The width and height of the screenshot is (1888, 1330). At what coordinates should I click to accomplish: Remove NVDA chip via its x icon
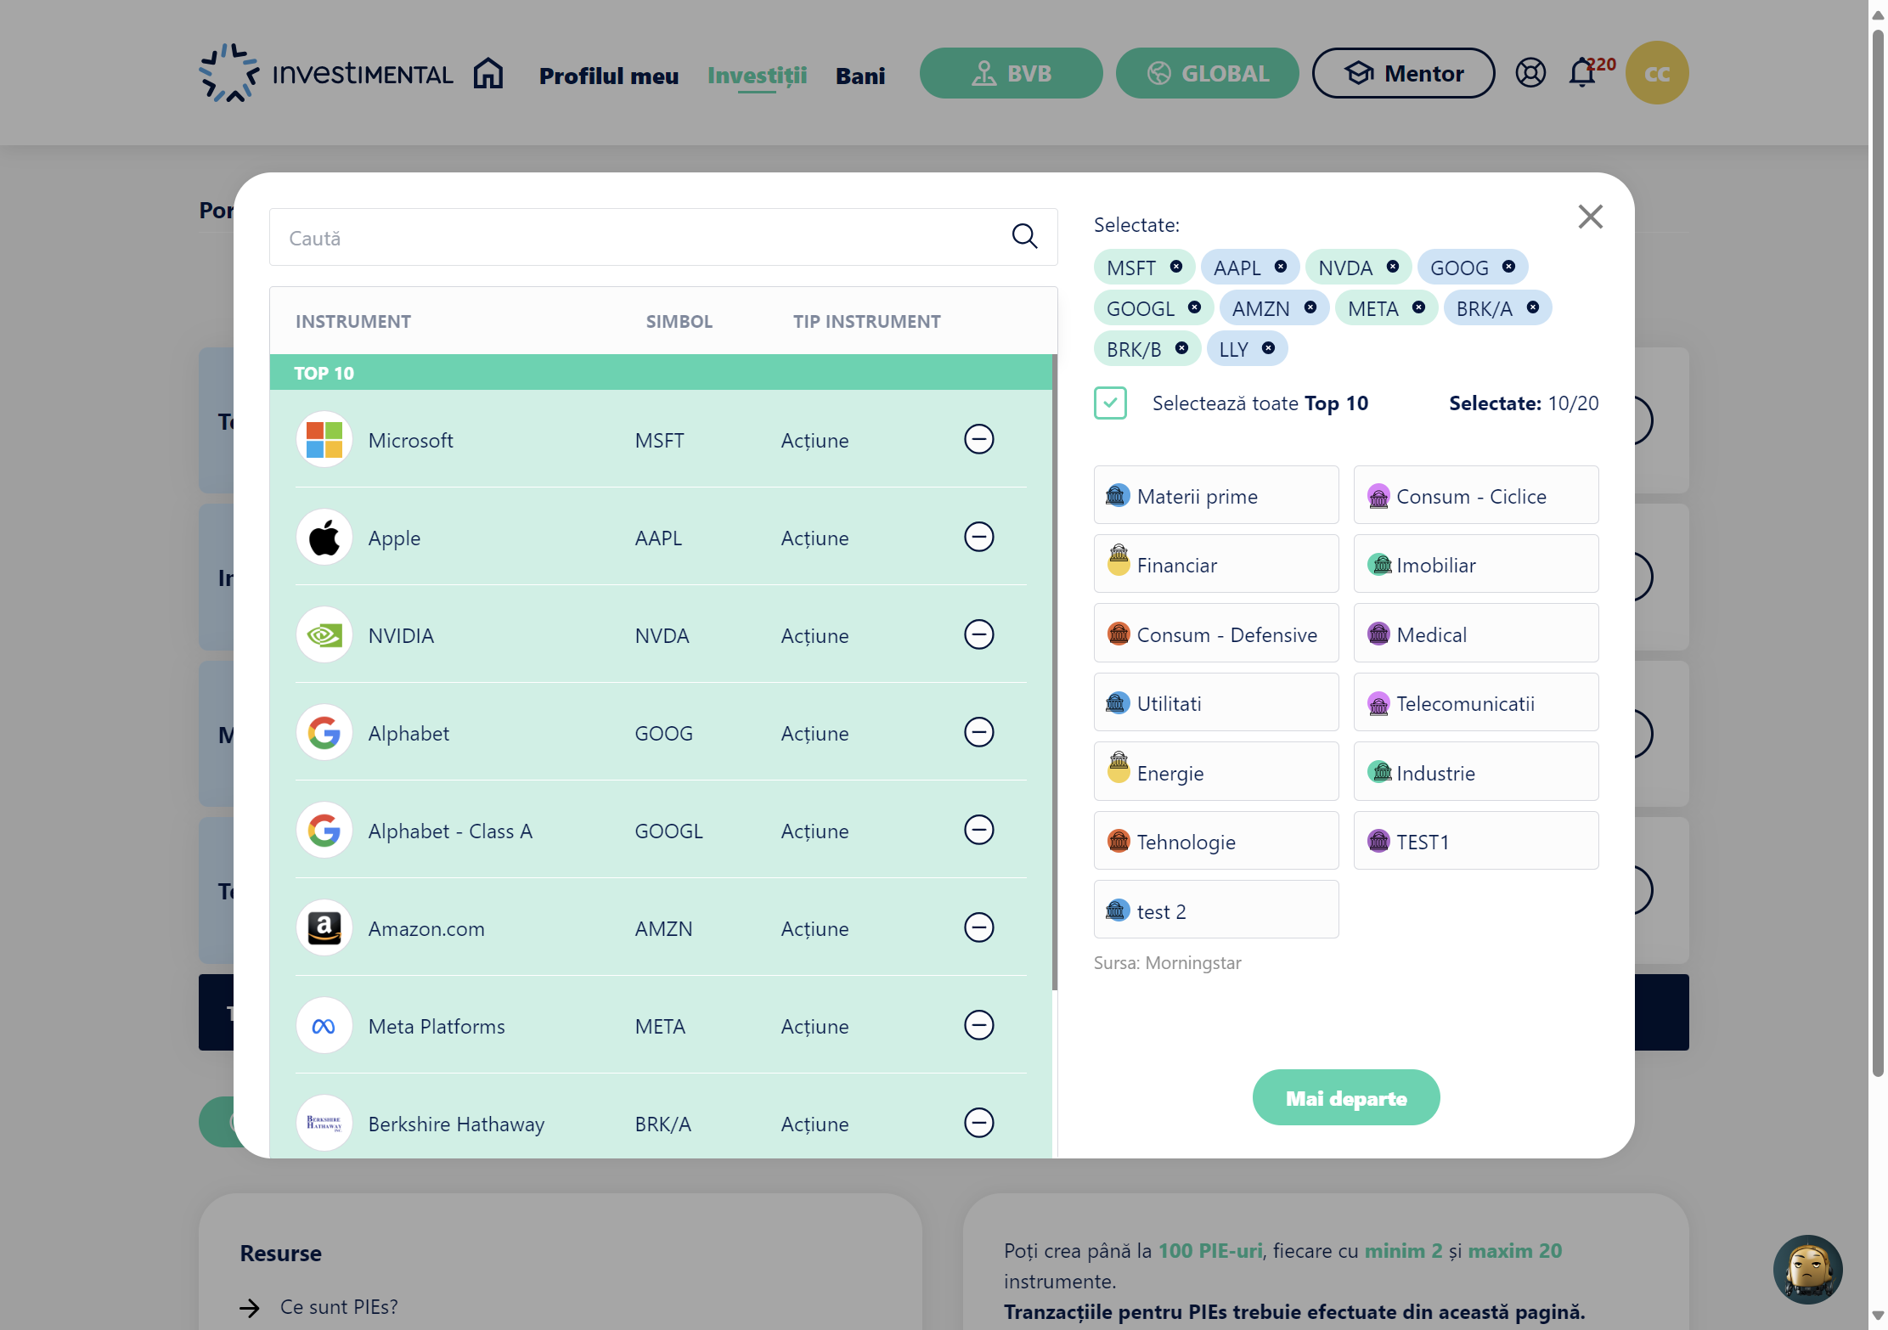coord(1393,267)
